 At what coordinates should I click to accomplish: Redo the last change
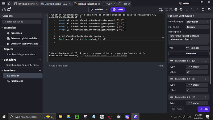point(197,10)
